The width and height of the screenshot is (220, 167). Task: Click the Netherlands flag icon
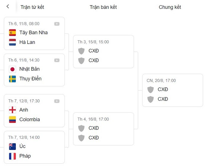[12, 42]
